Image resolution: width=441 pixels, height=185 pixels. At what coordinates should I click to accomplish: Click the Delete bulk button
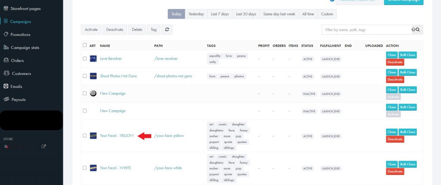(x=137, y=30)
